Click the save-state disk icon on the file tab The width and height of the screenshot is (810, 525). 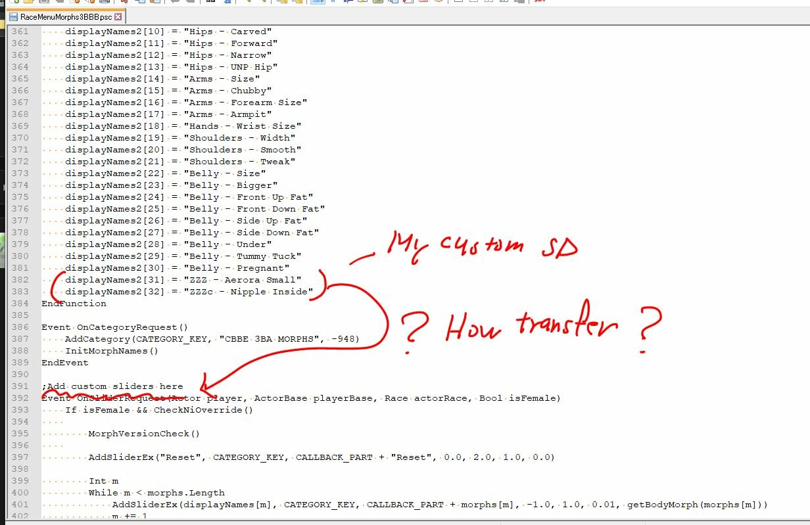click(14, 16)
